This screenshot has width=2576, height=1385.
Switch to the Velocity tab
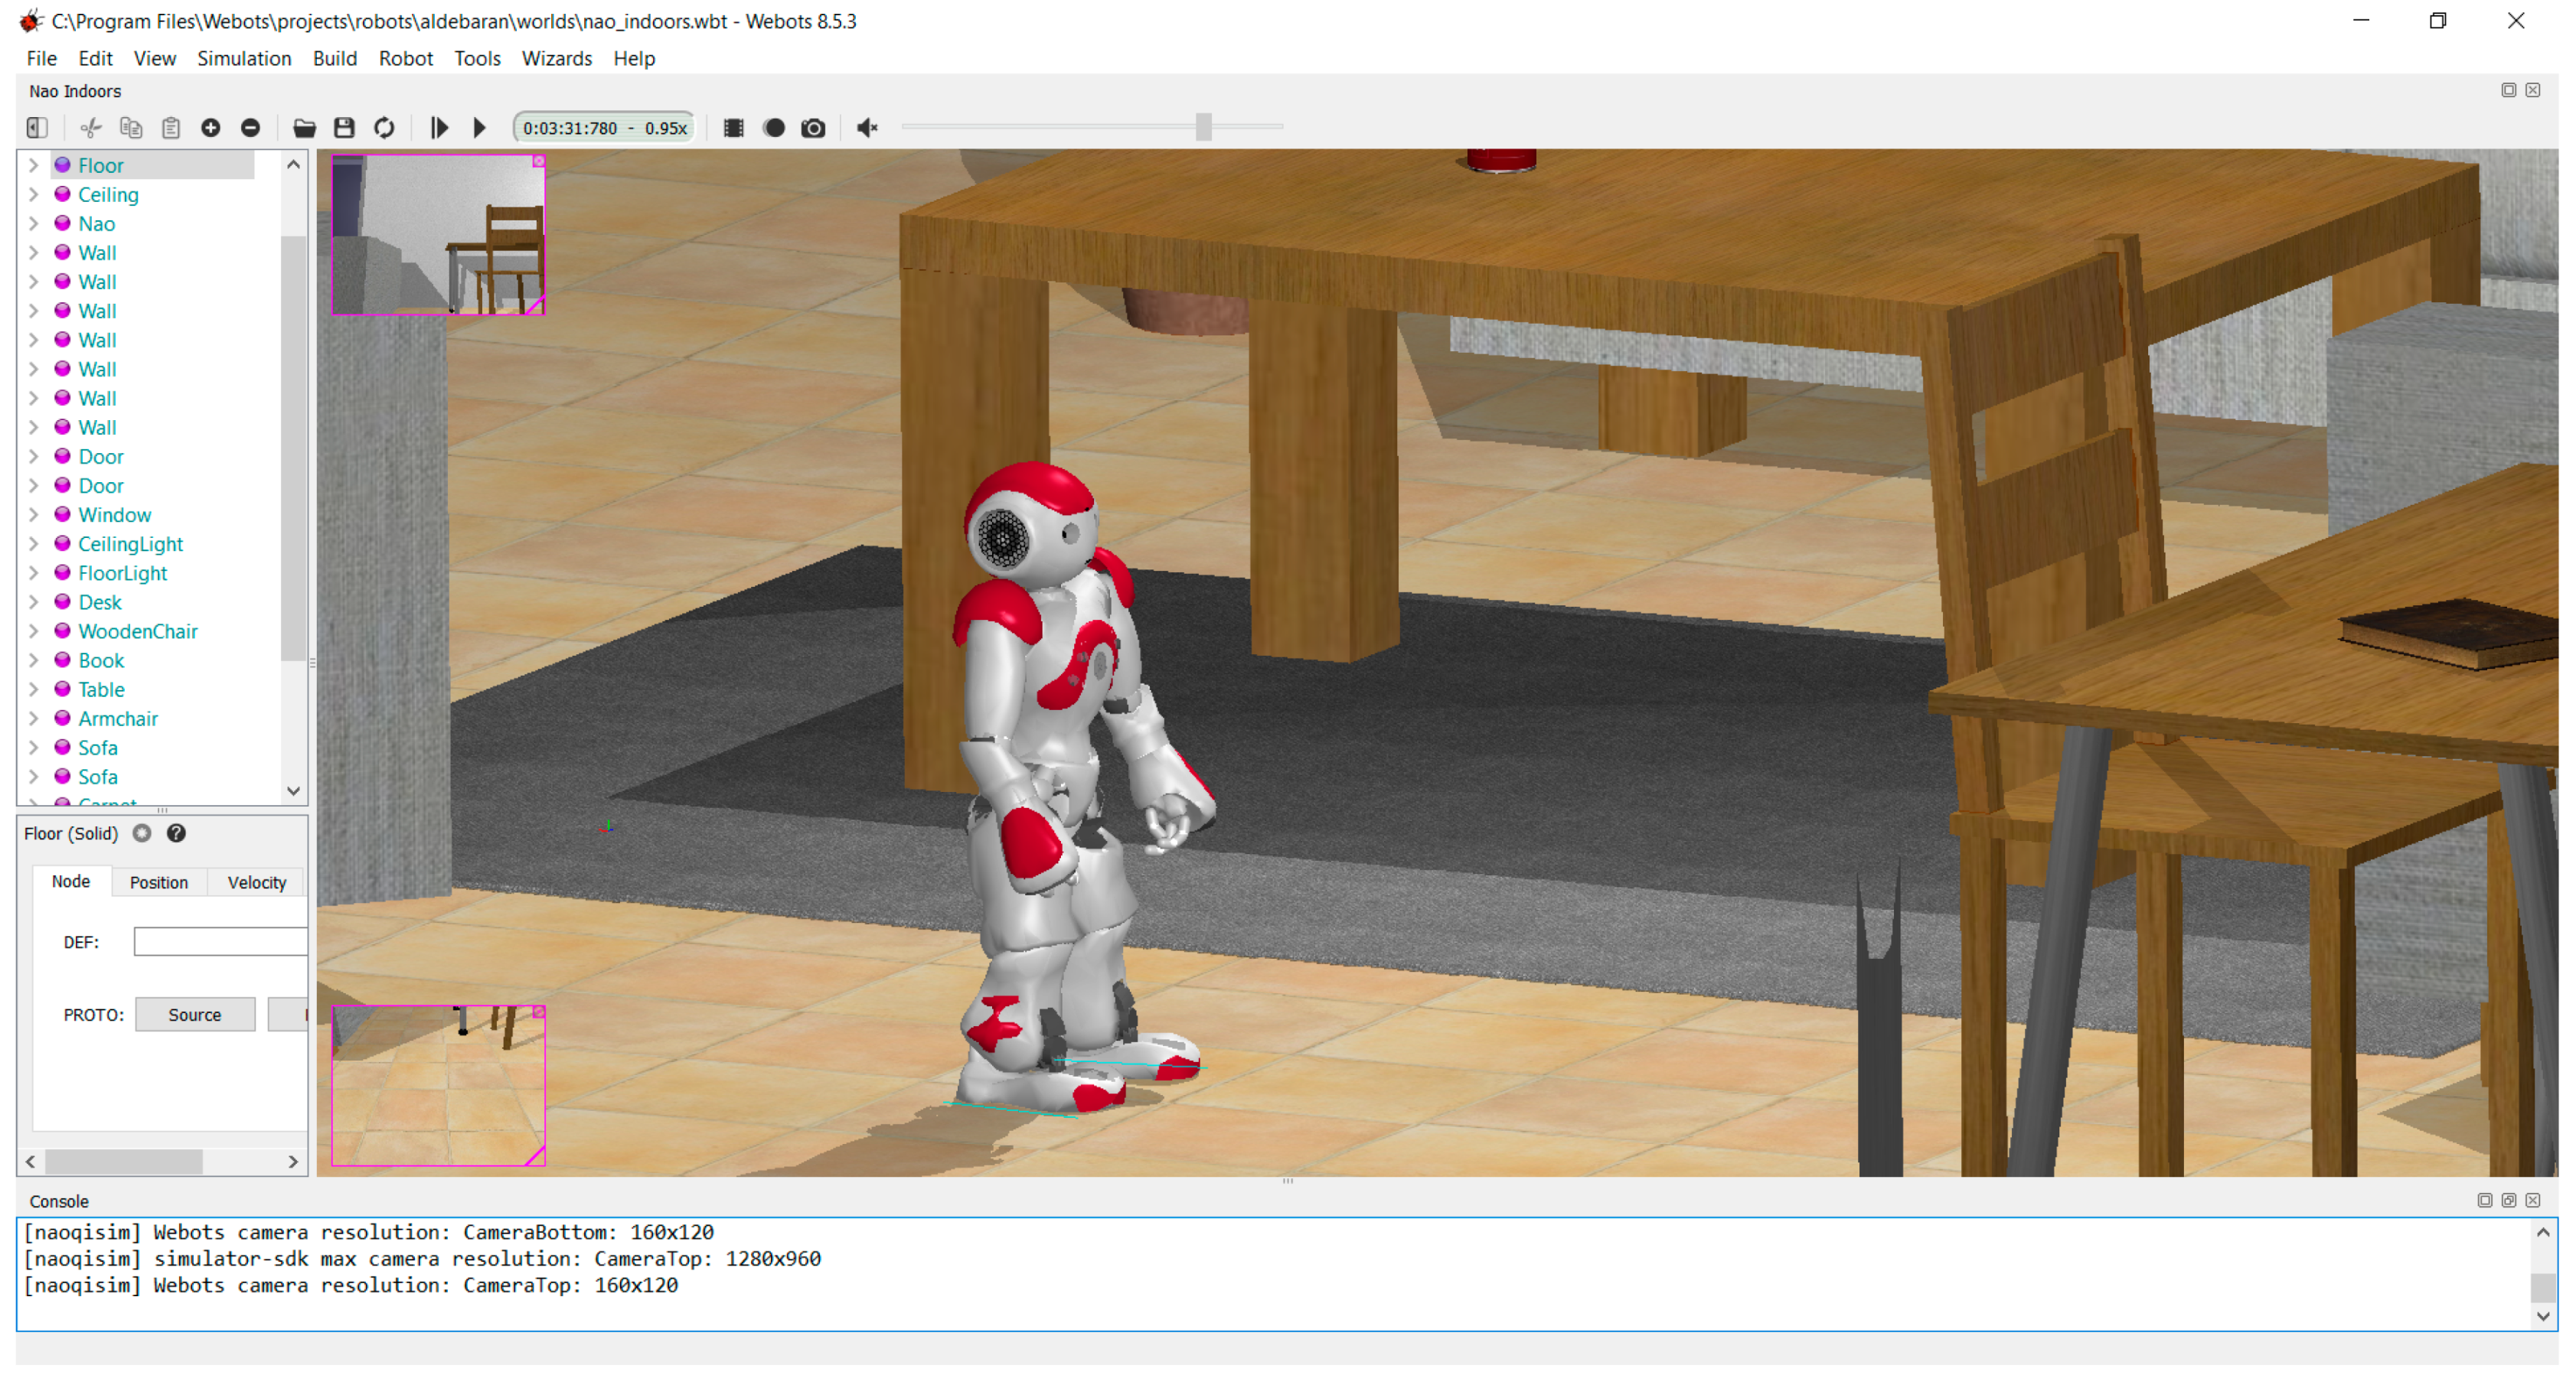[256, 882]
